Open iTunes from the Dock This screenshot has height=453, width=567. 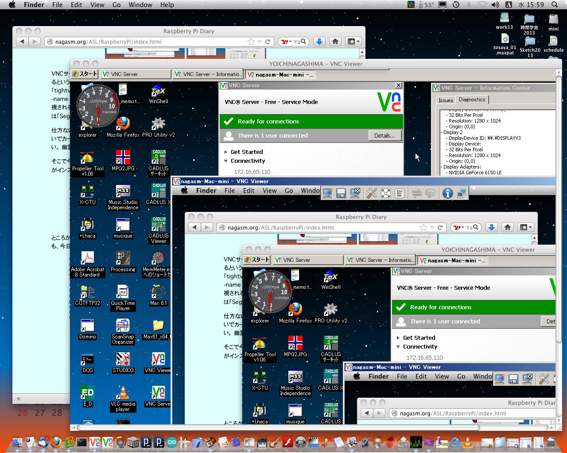click(x=300, y=442)
